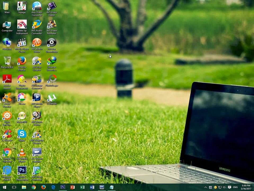Image resolution: width=254 pixels, height=191 pixels.
Task: Open the Network desktop icon
Action: point(7,44)
